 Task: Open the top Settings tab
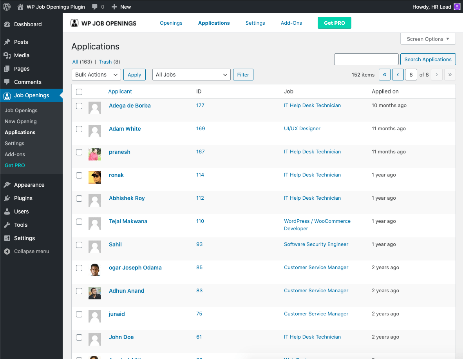pyautogui.click(x=255, y=23)
